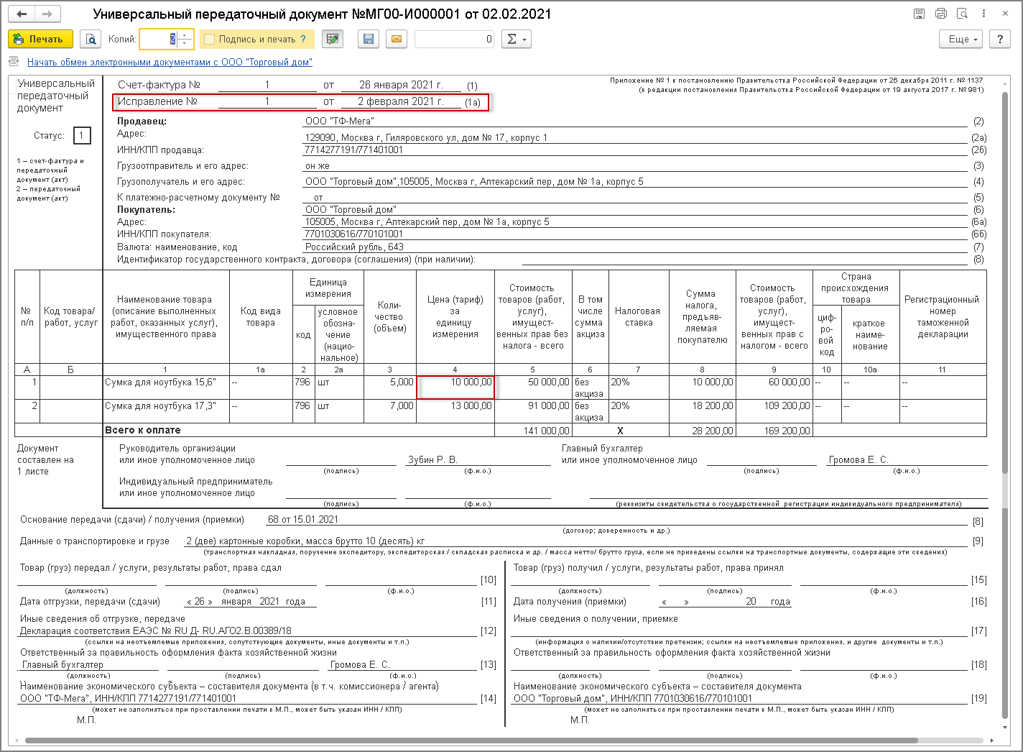
Task: Click item cell Сумка для ноутбука 17,3"
Action: click(166, 411)
